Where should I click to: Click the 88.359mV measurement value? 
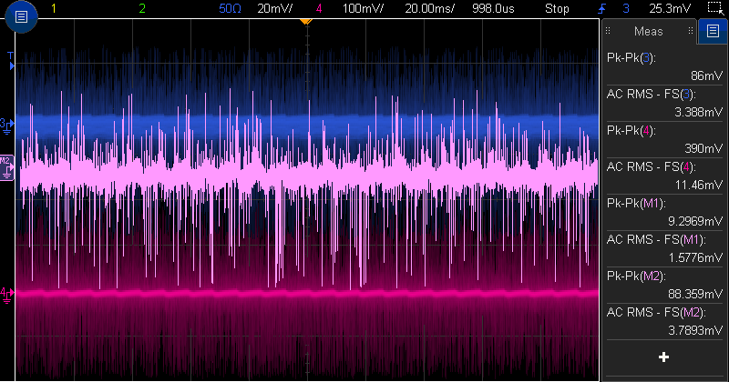pos(695,294)
